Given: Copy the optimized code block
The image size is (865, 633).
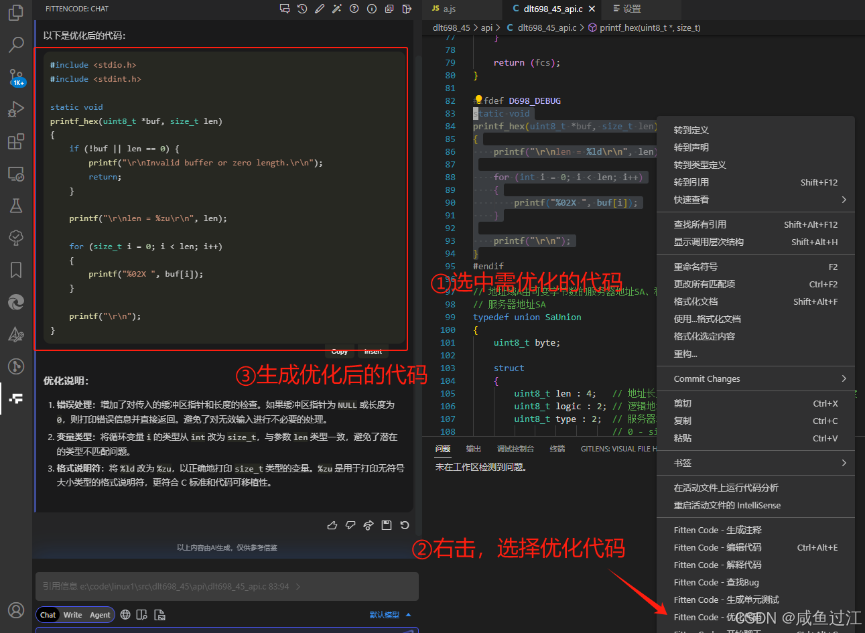Looking at the screenshot, I should point(340,351).
